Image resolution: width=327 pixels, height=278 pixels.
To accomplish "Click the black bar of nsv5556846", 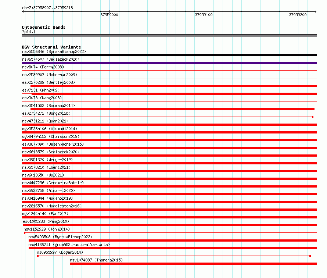I will (x=169, y=55).
